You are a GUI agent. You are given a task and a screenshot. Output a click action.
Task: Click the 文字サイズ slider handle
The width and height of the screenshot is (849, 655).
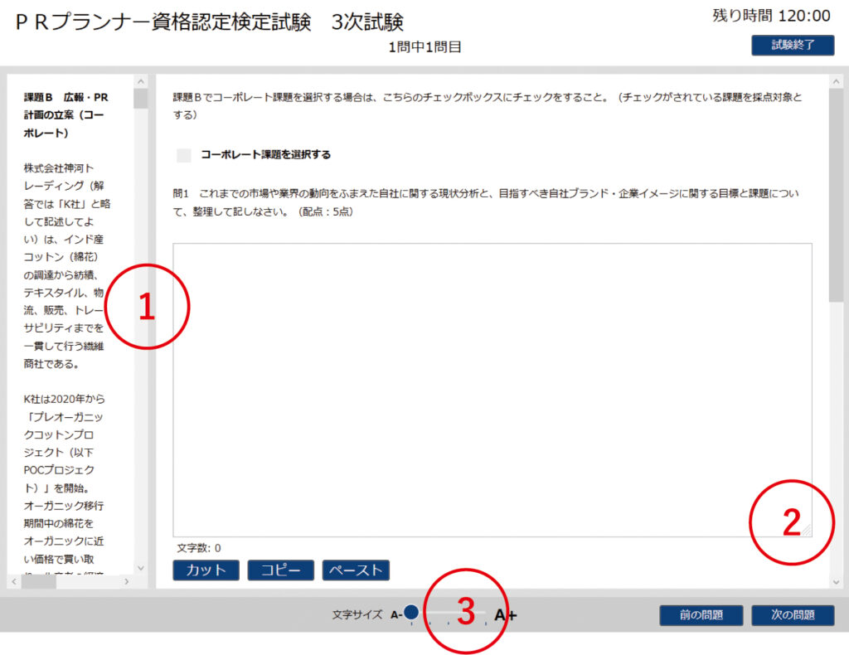(x=410, y=613)
